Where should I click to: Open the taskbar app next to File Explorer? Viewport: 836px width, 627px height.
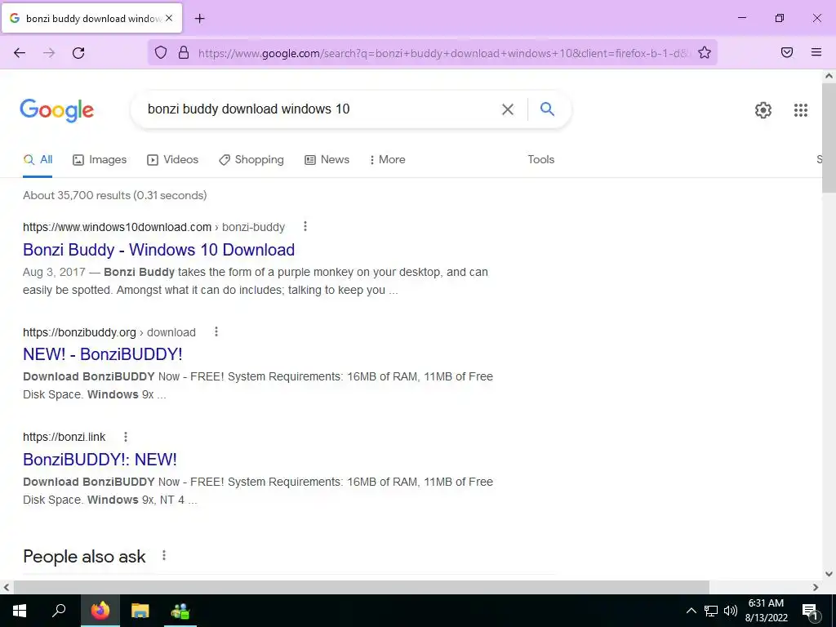coord(180,611)
